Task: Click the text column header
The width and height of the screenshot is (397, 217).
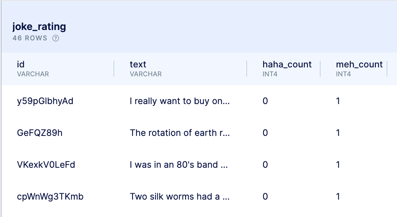Action: click(x=138, y=64)
